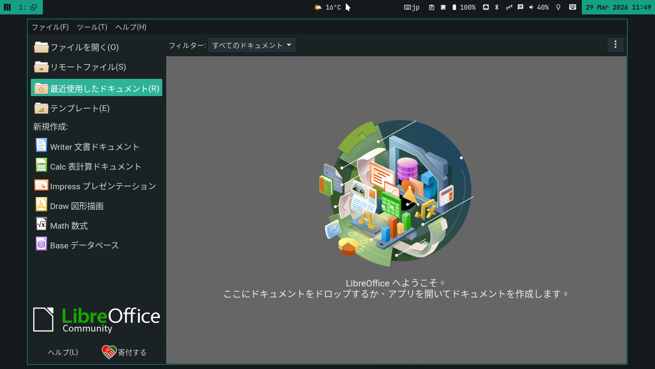Check the battery indicator showing 100%
Screen dimensions: 655x369
(464, 7)
